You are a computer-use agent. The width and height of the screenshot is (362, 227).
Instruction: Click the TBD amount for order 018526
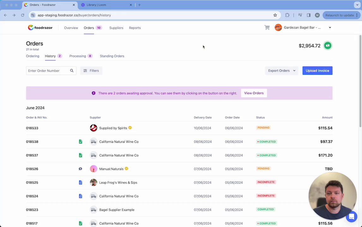329,169
